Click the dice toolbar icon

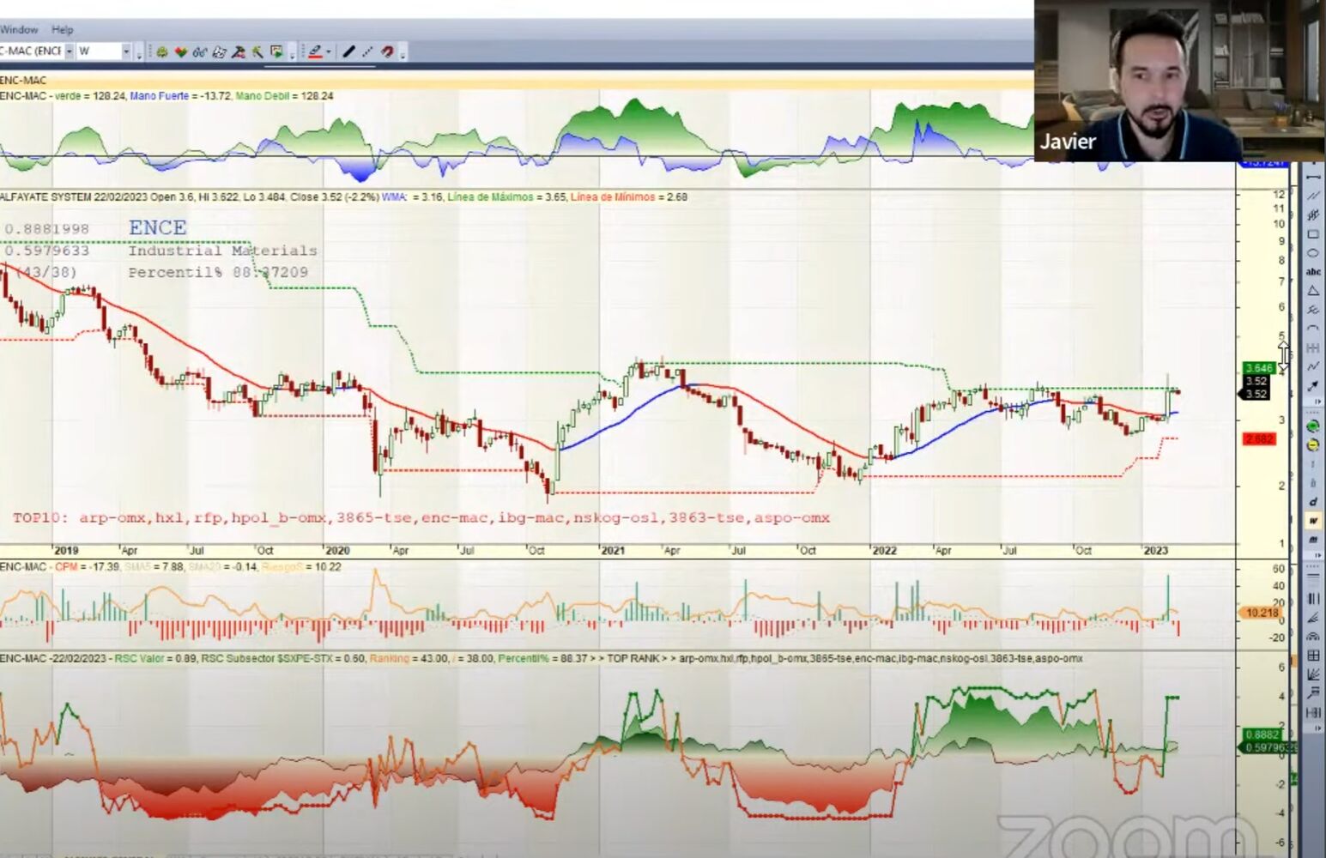(219, 52)
